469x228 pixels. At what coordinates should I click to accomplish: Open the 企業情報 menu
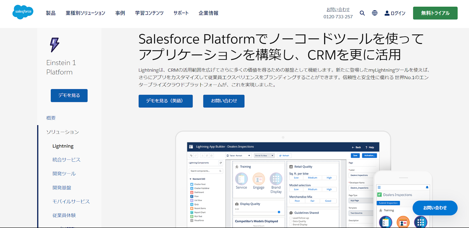click(x=208, y=13)
